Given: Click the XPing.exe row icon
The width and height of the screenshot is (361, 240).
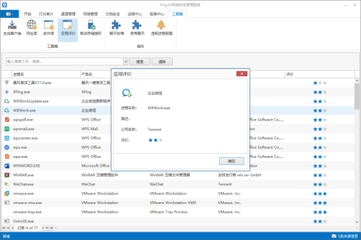Looking at the screenshot, I should pyautogui.click(x=7, y=92).
